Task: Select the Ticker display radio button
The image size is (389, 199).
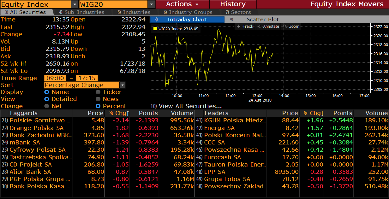Action: [x=98, y=92]
